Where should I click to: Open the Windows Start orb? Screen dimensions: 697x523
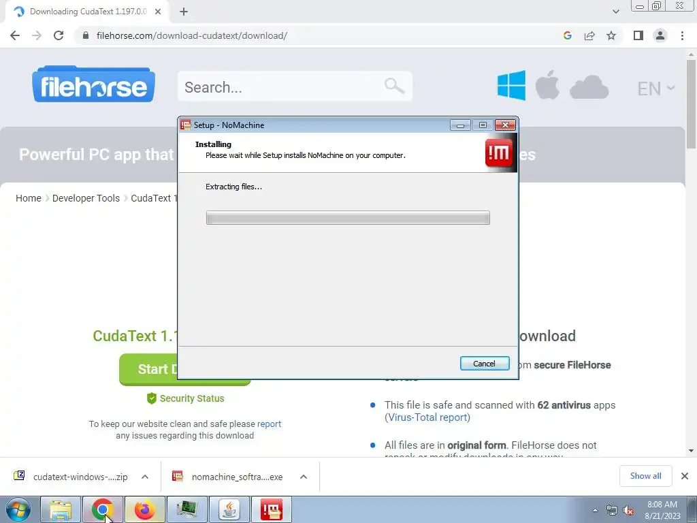(x=18, y=509)
